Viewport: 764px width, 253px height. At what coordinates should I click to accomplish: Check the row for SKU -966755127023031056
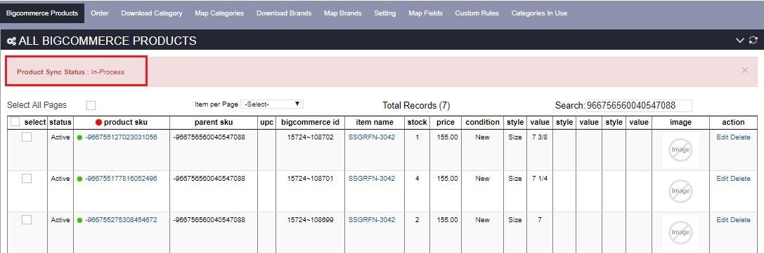tap(27, 137)
